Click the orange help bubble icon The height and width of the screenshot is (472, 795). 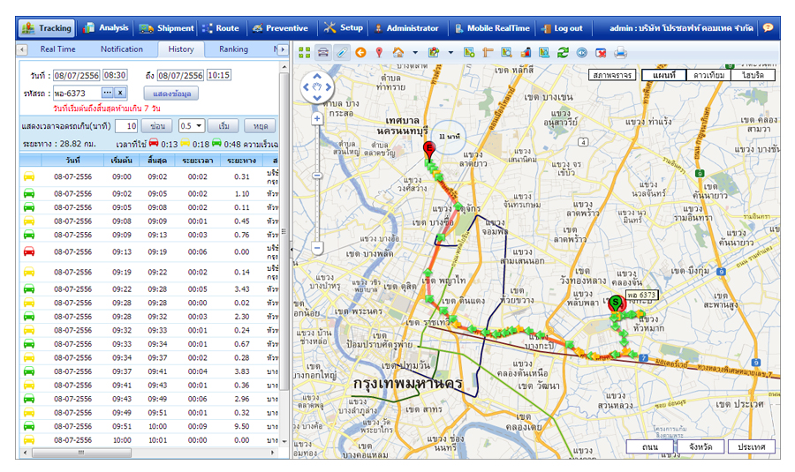tap(768, 28)
